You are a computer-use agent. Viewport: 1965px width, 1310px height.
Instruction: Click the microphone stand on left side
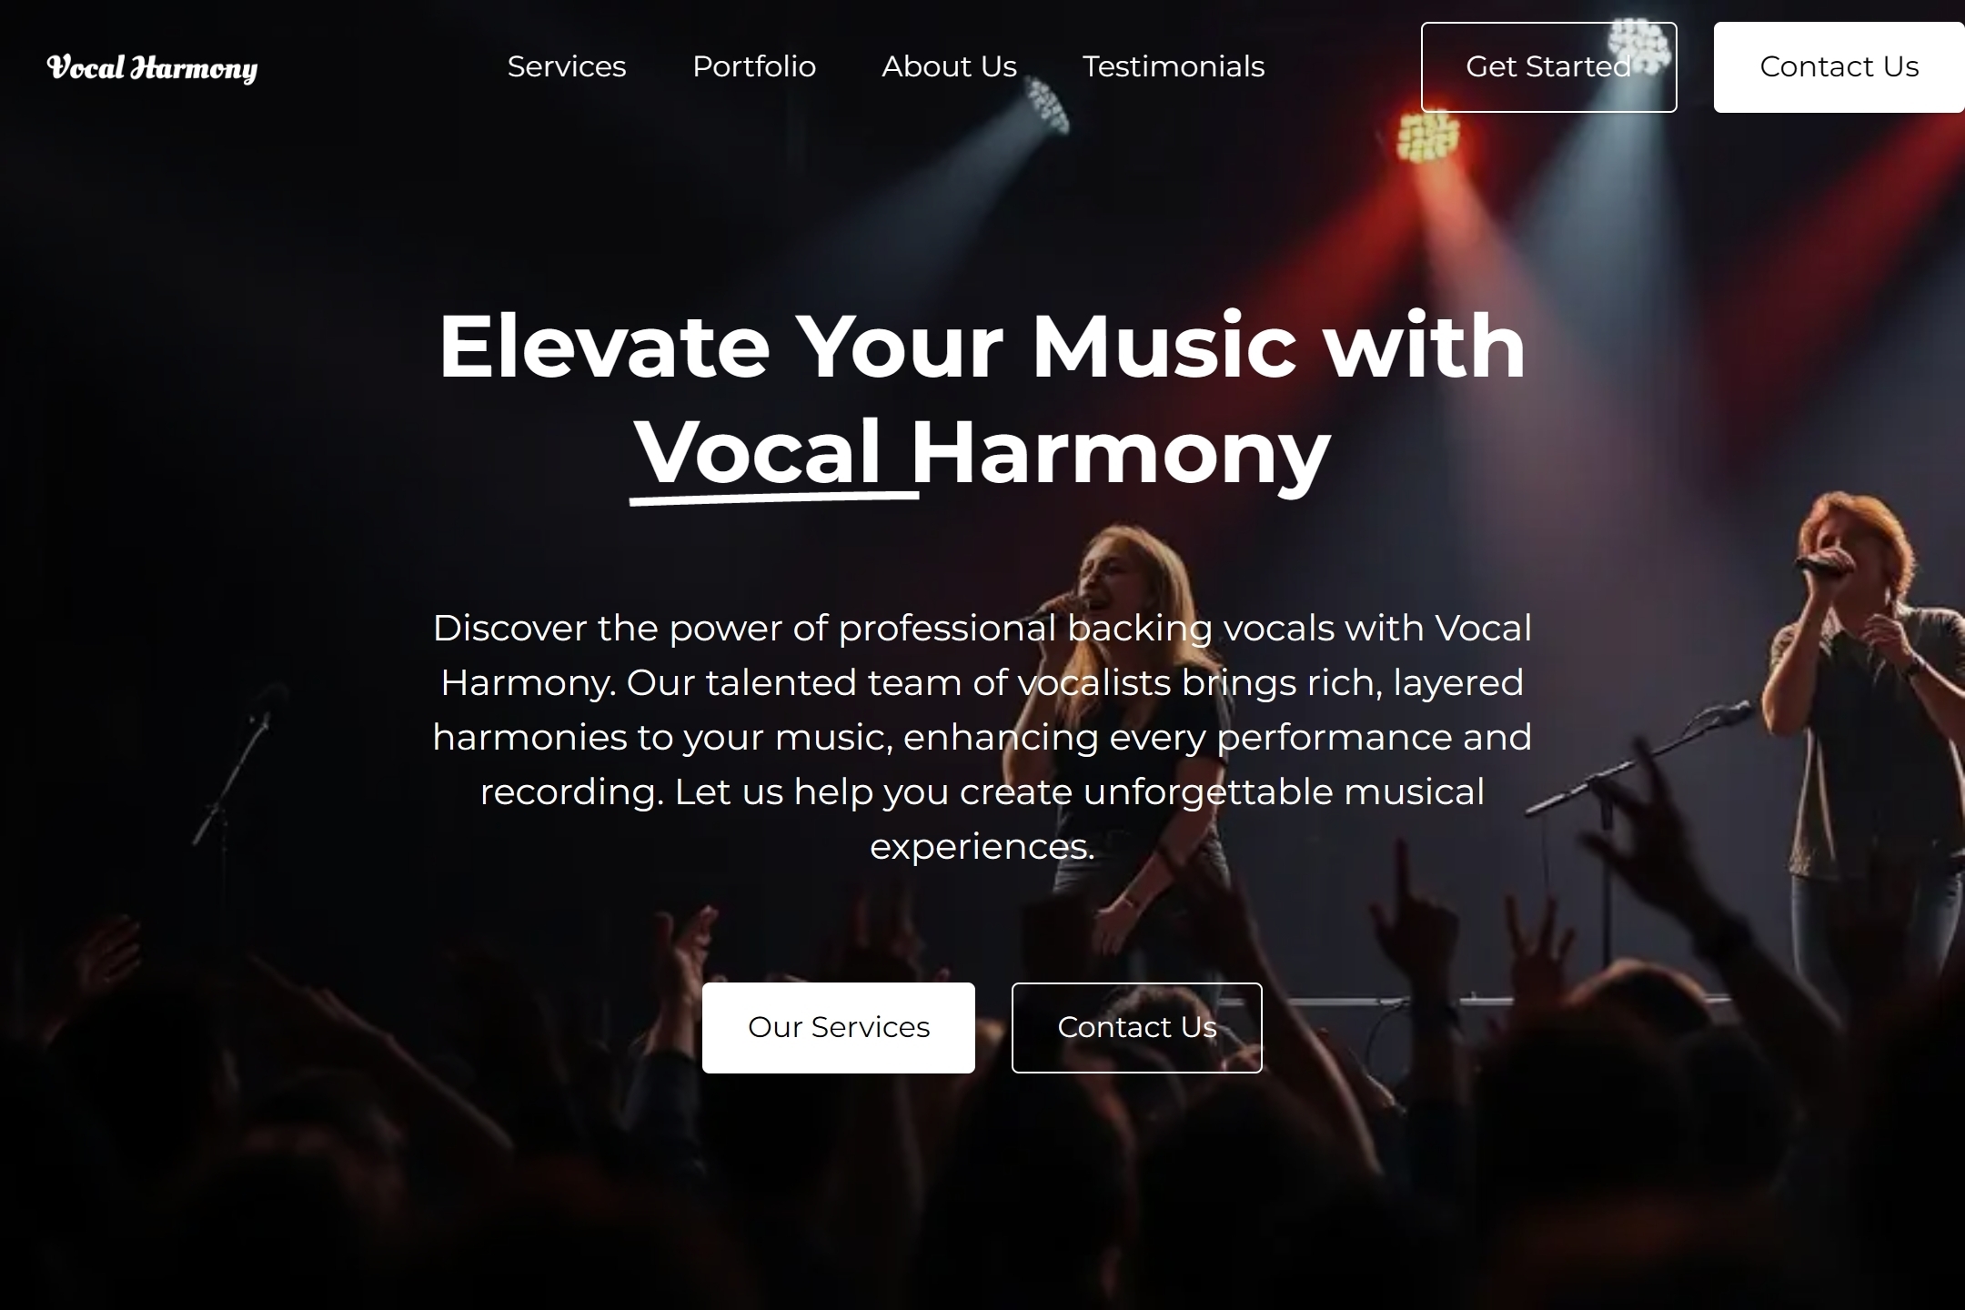click(x=232, y=773)
